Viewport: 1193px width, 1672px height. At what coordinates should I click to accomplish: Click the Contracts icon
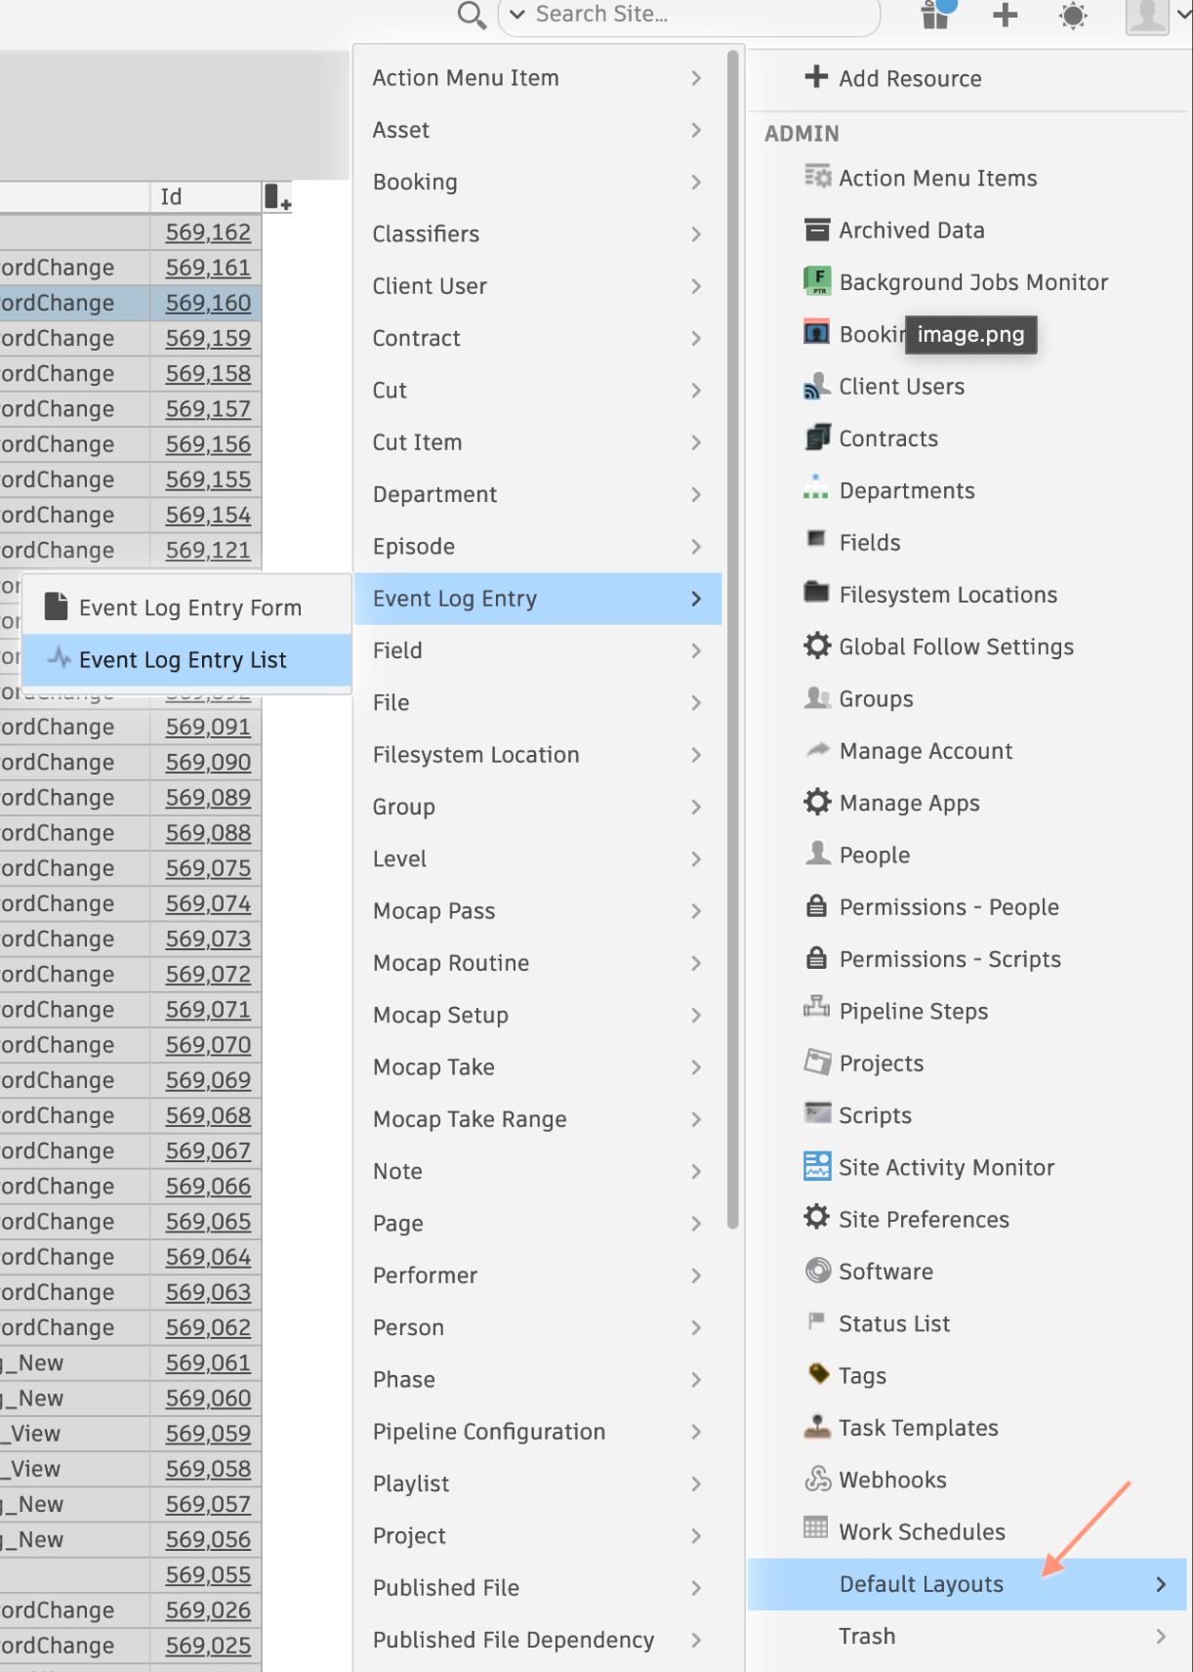pyautogui.click(x=817, y=438)
